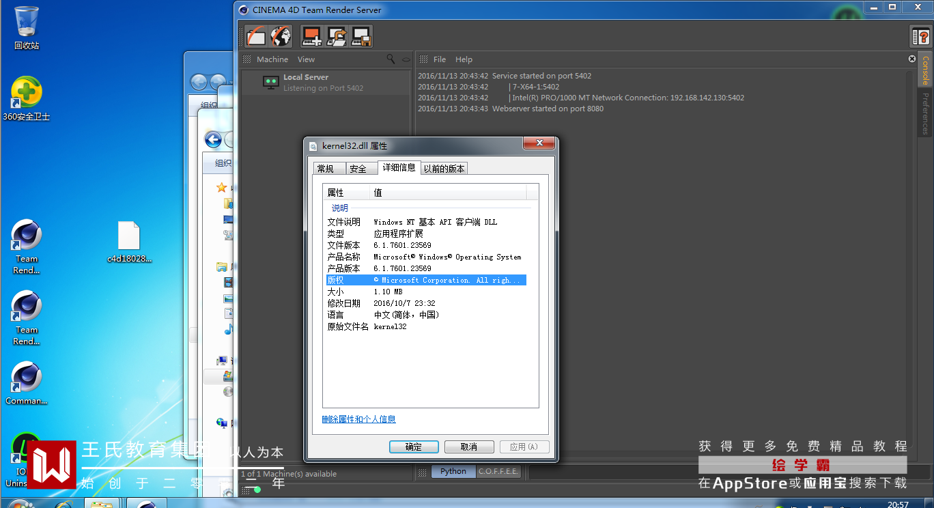Screen dimensions: 934x508
Task: Close the console panel with the round X
Action: point(912,59)
